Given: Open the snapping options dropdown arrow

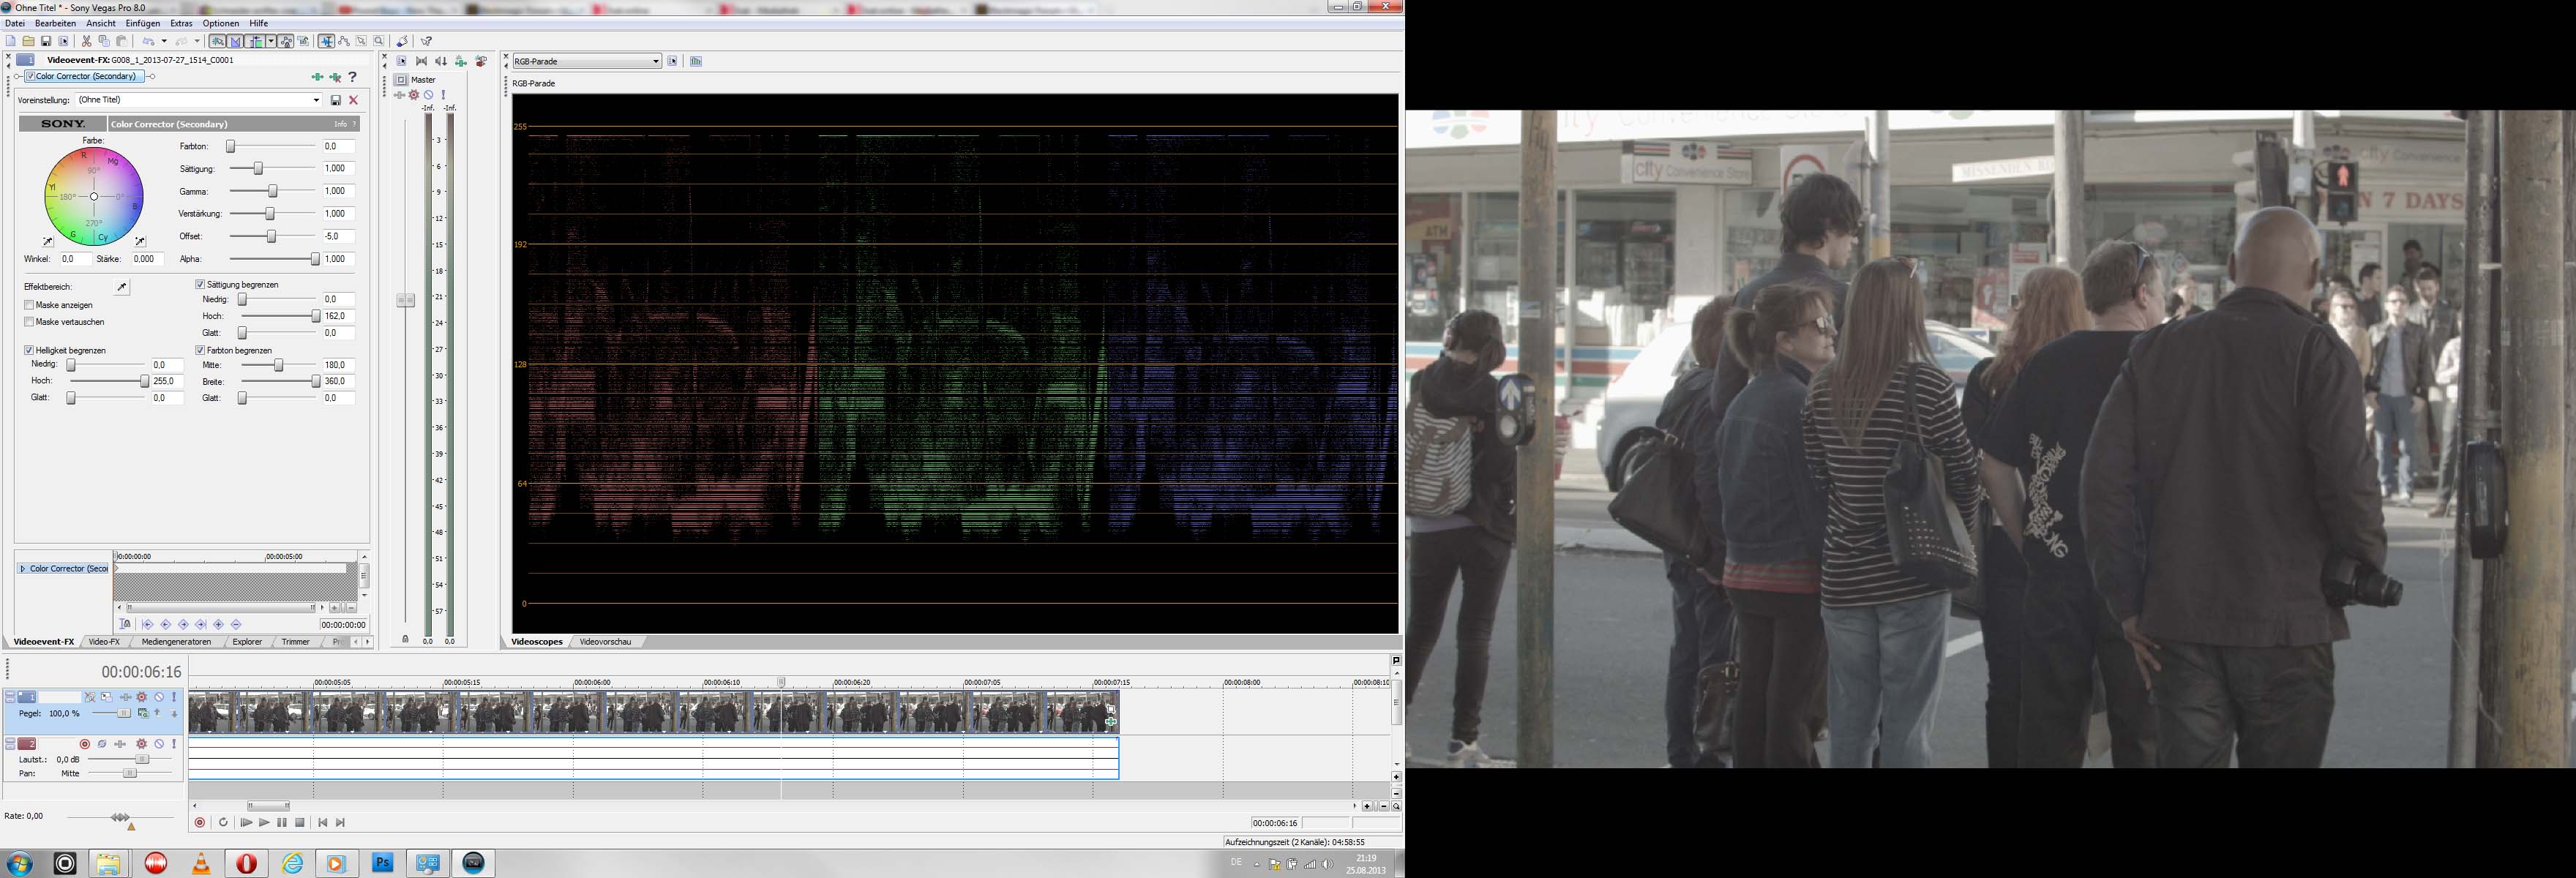Looking at the screenshot, I should click(x=270, y=41).
